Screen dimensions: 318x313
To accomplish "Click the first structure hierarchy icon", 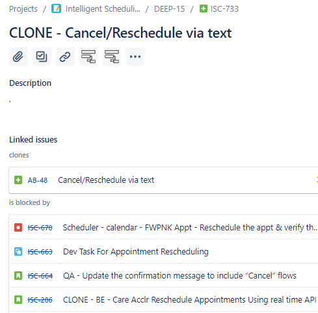I will tap(88, 57).
